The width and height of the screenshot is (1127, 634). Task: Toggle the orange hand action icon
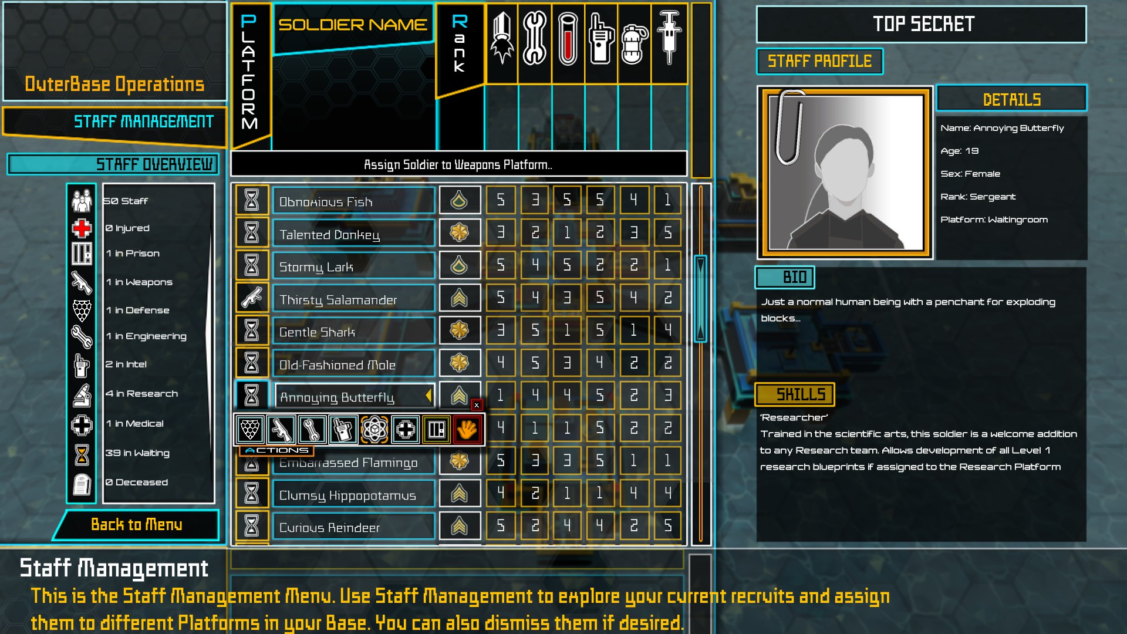point(465,430)
